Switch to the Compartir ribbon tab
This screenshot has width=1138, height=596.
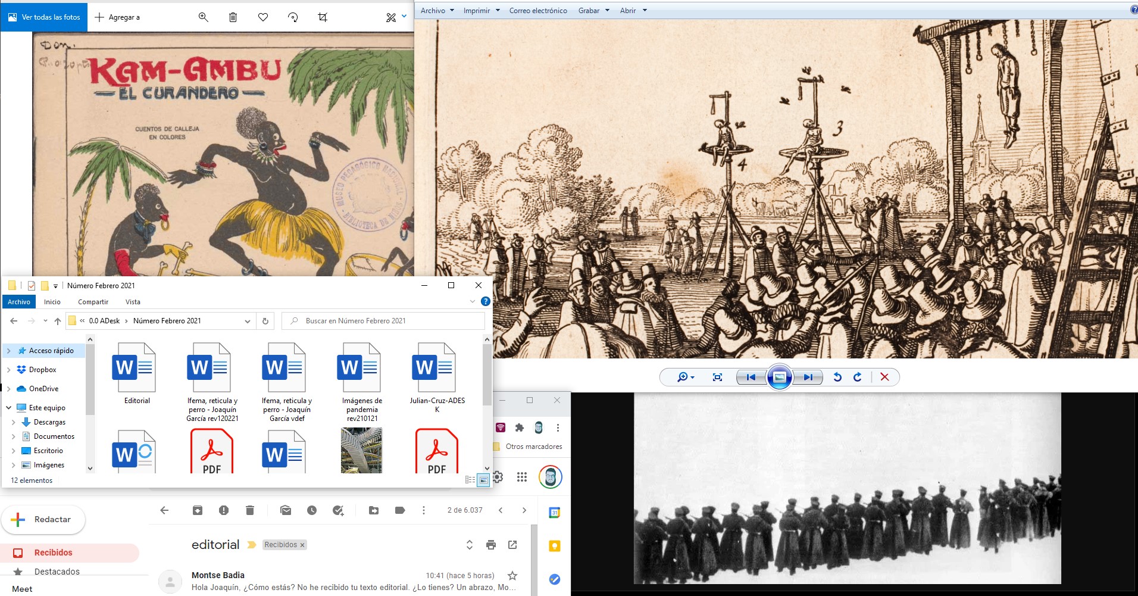pyautogui.click(x=93, y=302)
